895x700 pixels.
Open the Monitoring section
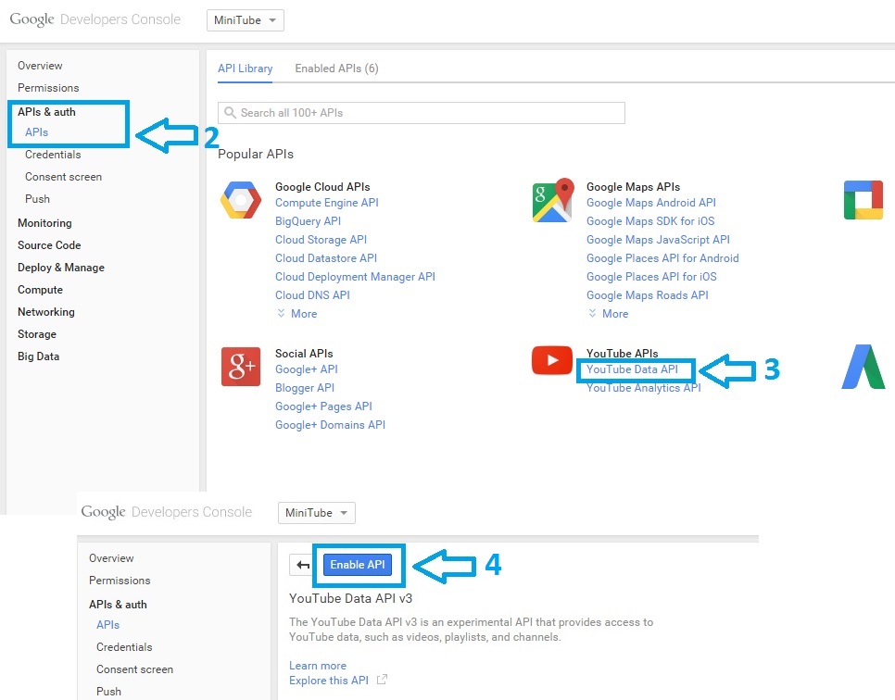[x=44, y=223]
